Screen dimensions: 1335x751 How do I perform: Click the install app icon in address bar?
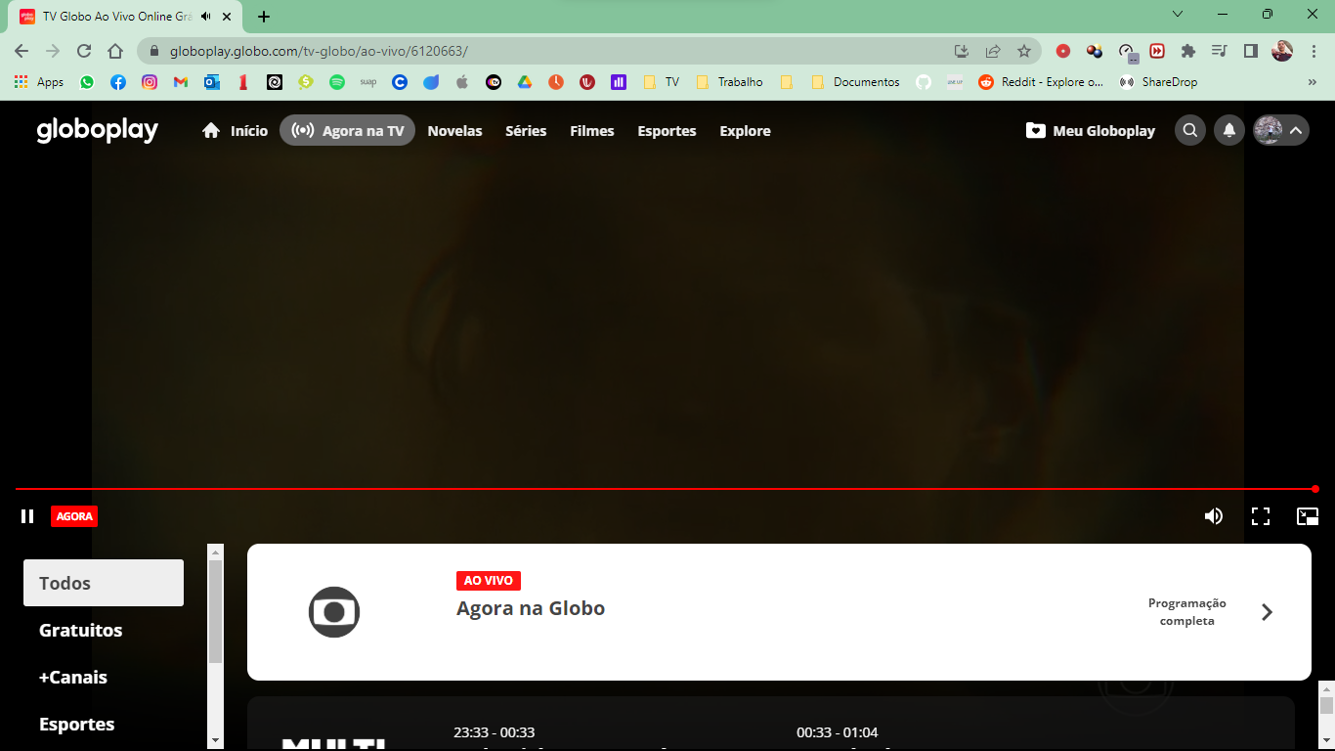point(962,51)
